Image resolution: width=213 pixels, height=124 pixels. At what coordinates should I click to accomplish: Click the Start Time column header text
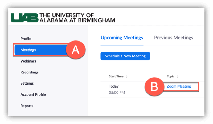[x=116, y=76]
